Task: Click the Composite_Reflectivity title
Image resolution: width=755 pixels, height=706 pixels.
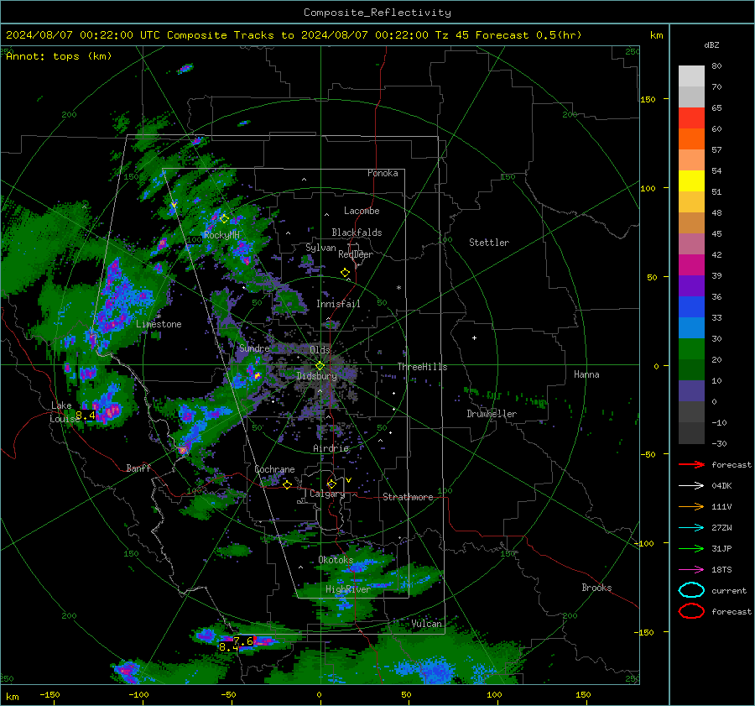Action: pyautogui.click(x=377, y=13)
